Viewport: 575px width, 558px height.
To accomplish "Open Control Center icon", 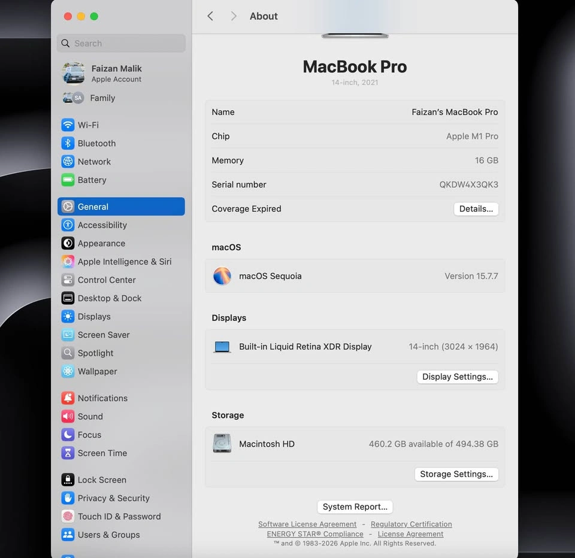I will pos(68,280).
